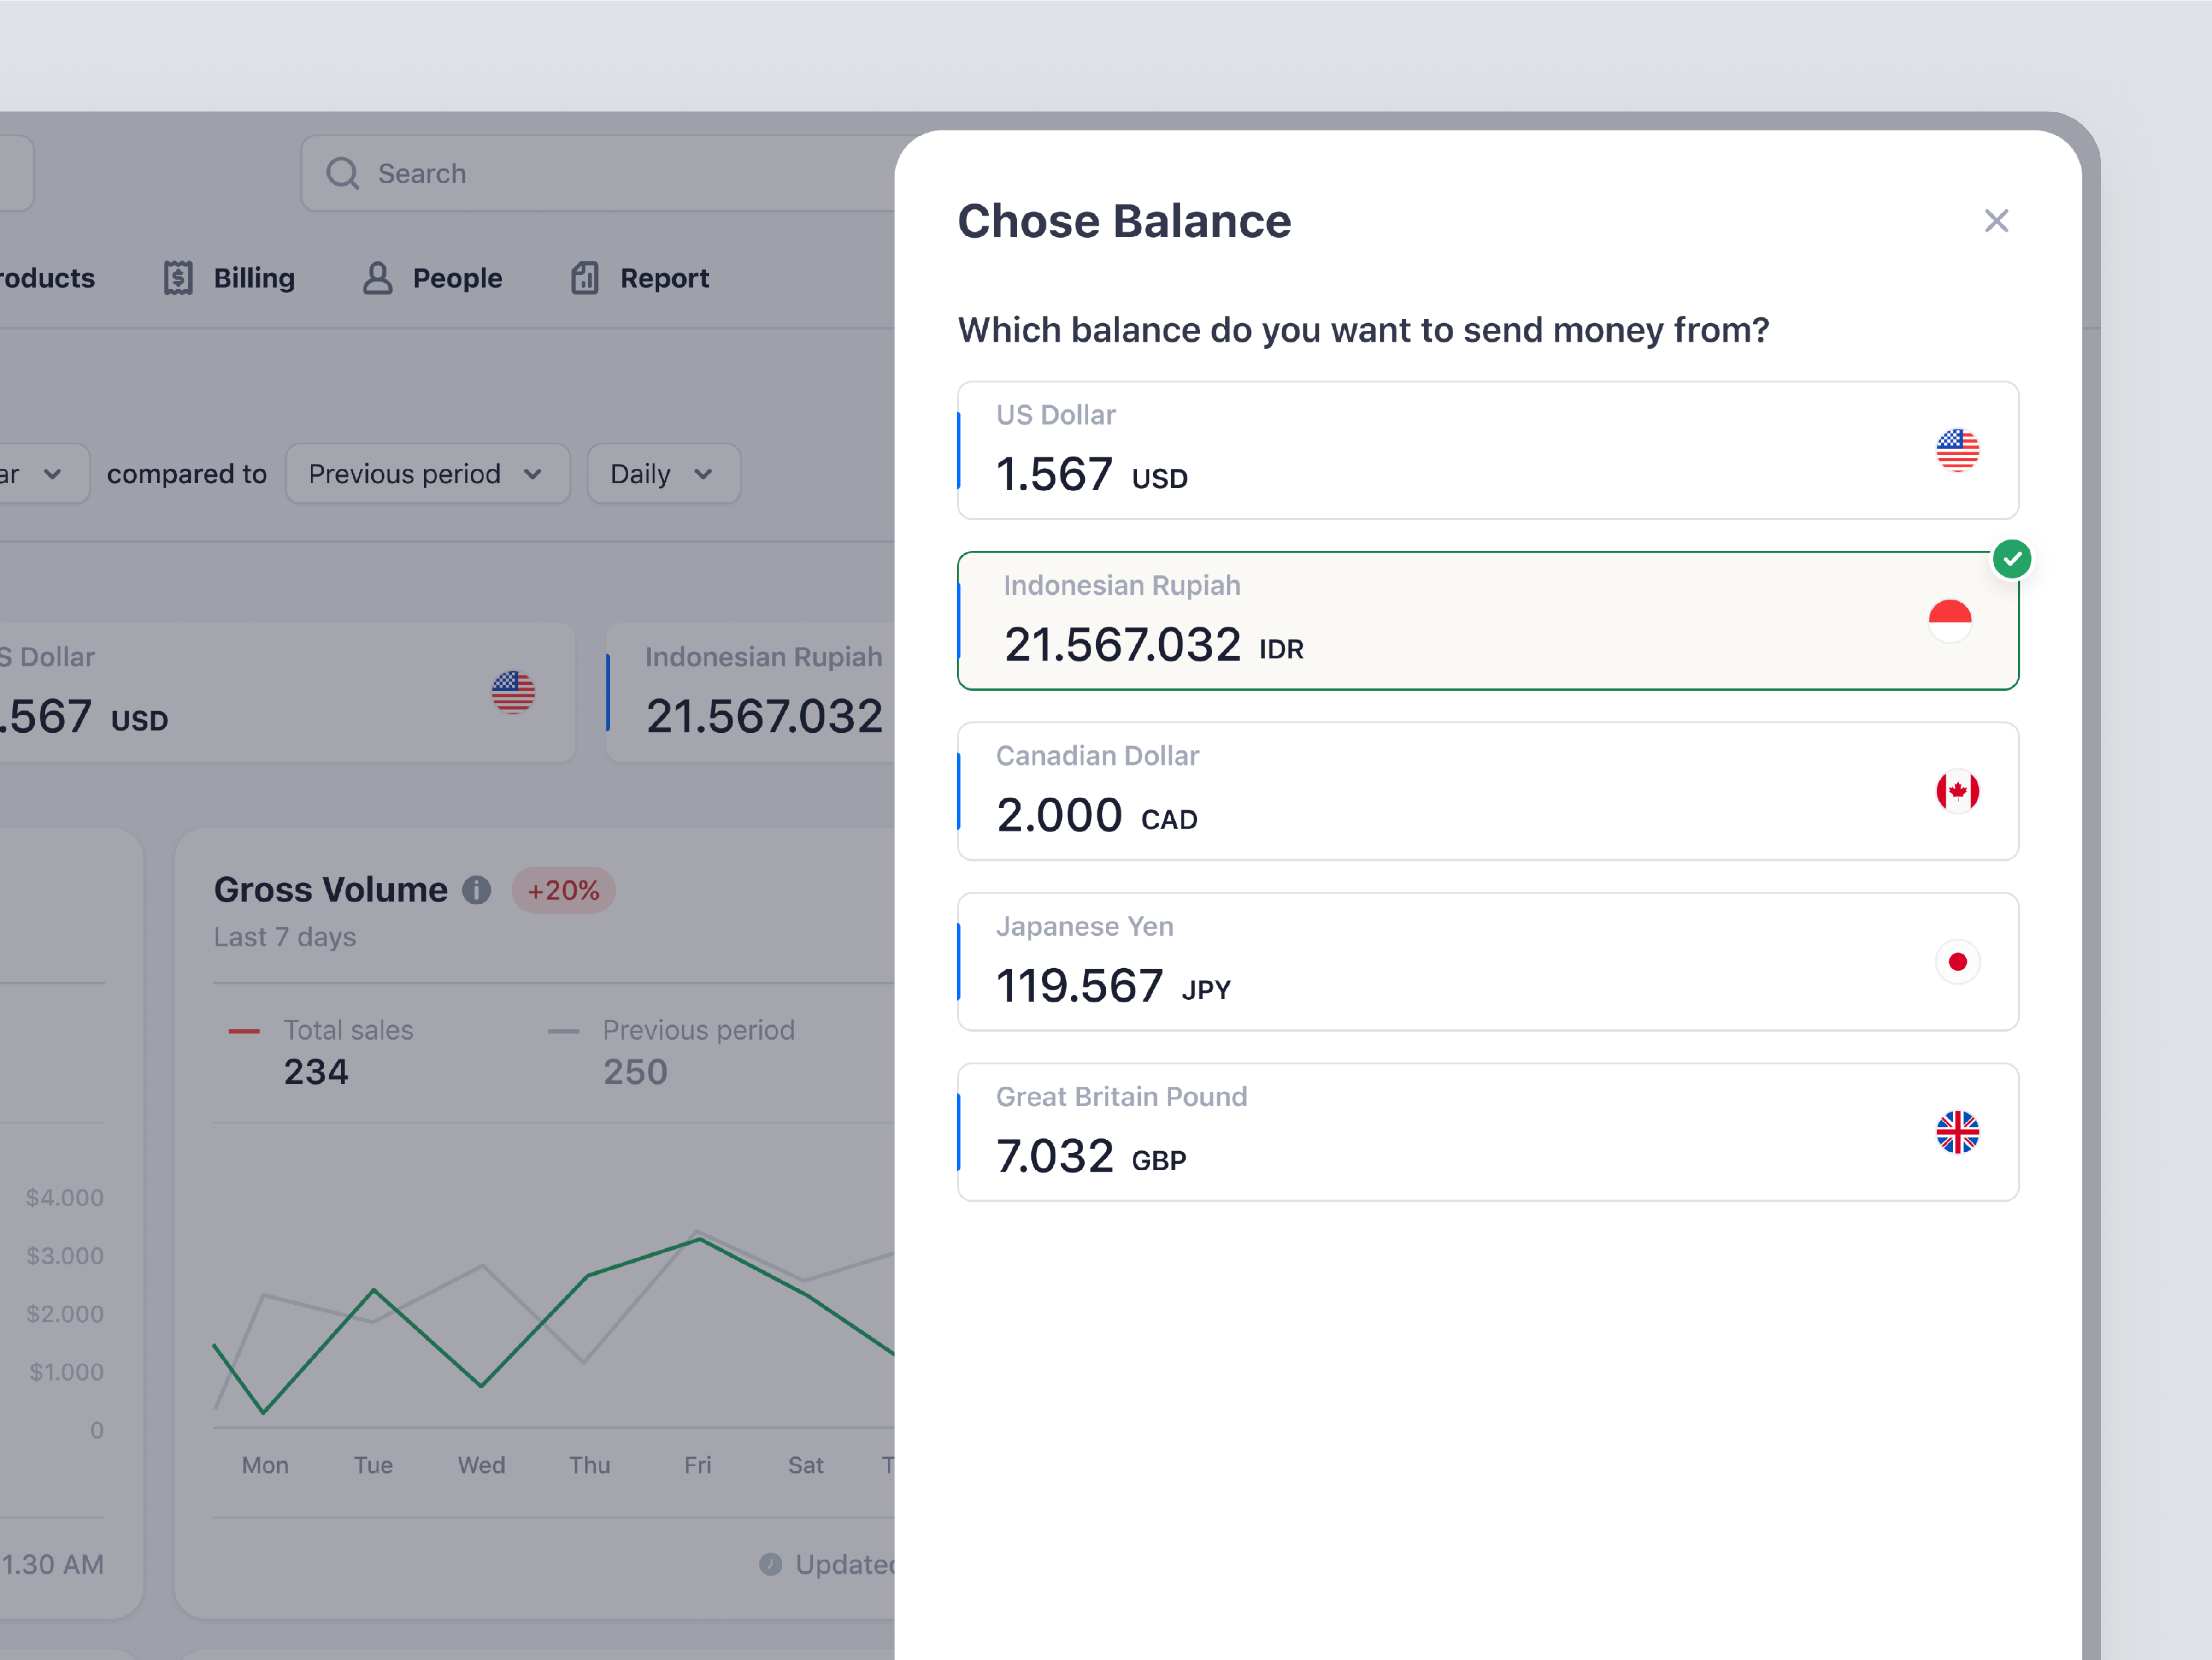Click the Japanese flag icon
The width and height of the screenshot is (2212, 1660).
1957,962
